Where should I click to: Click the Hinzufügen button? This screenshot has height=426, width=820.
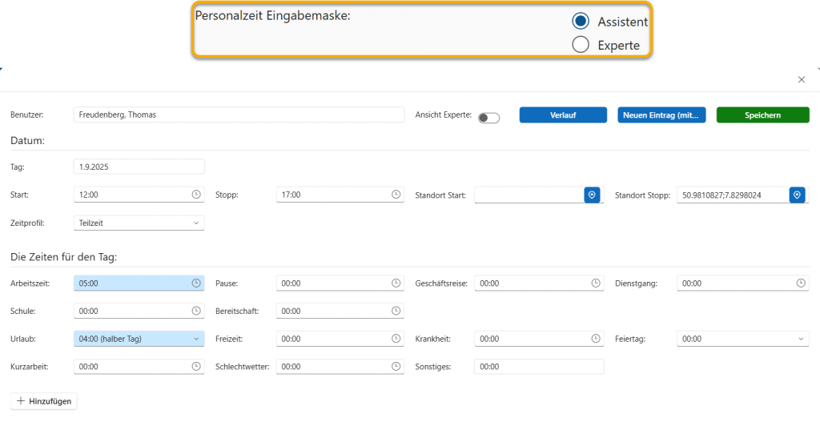(44, 400)
